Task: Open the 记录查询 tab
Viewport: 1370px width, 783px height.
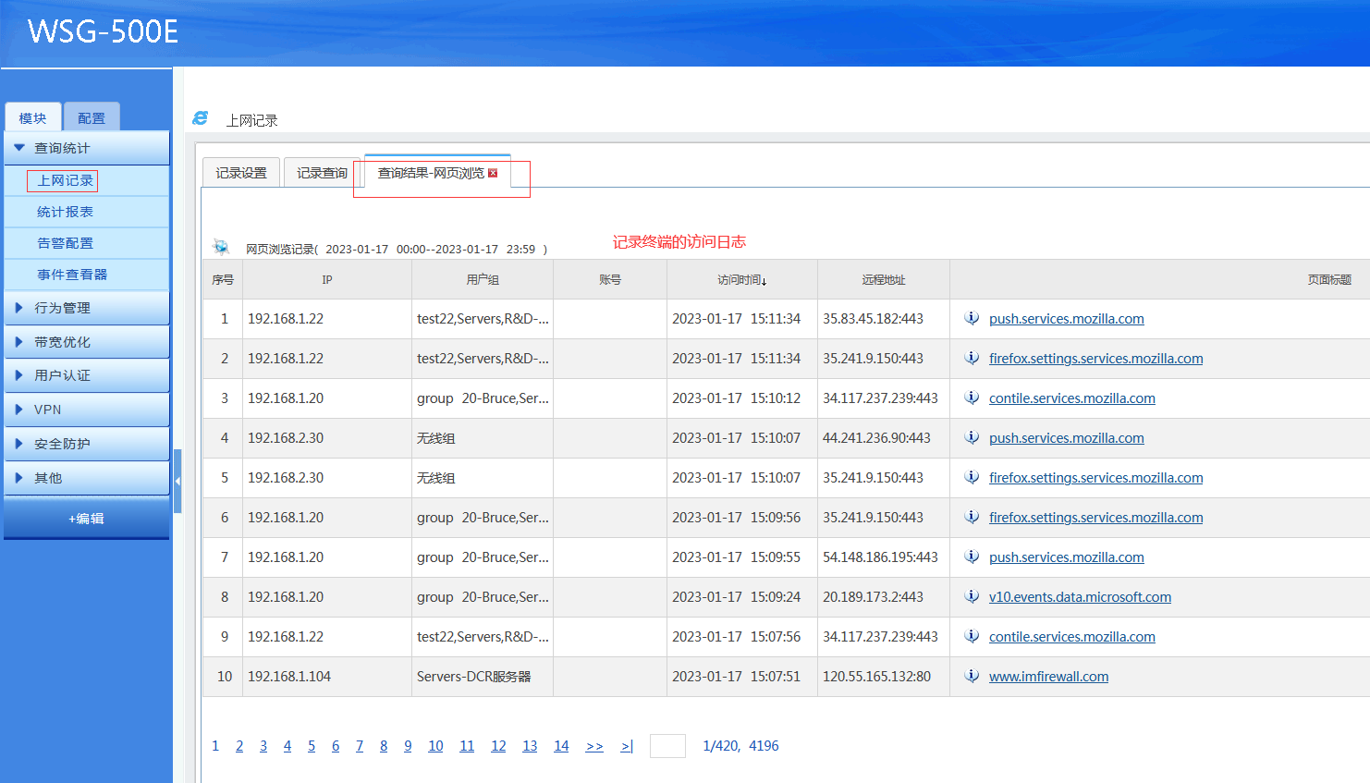Action: tap(322, 173)
